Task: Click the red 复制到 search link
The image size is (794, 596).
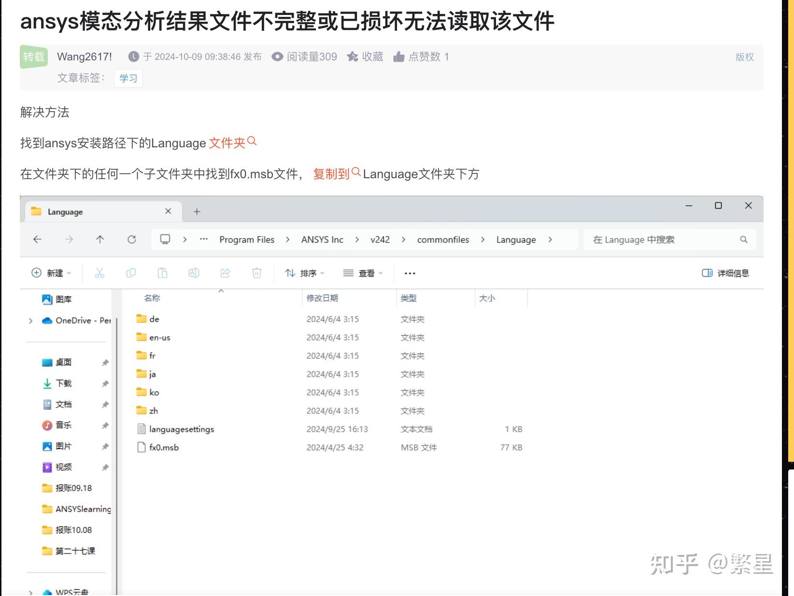Action: (x=337, y=173)
